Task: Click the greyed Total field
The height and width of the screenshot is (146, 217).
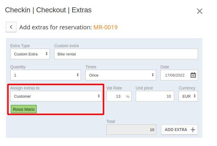Action: pos(131,130)
